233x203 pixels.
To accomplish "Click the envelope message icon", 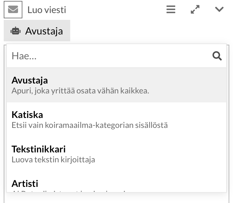I will point(13,10).
